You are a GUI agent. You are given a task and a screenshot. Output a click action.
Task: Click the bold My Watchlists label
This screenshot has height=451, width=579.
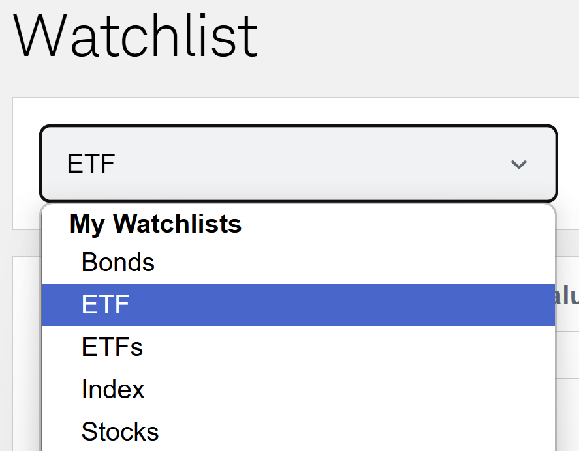155,224
